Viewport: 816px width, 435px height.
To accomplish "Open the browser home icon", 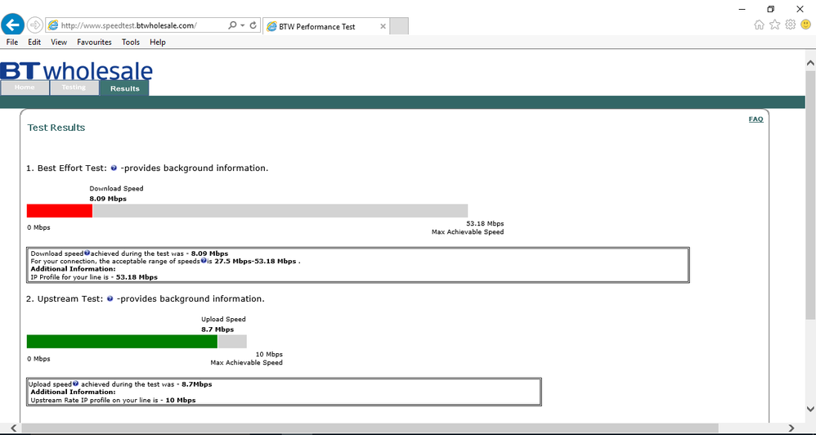I will tap(760, 25).
